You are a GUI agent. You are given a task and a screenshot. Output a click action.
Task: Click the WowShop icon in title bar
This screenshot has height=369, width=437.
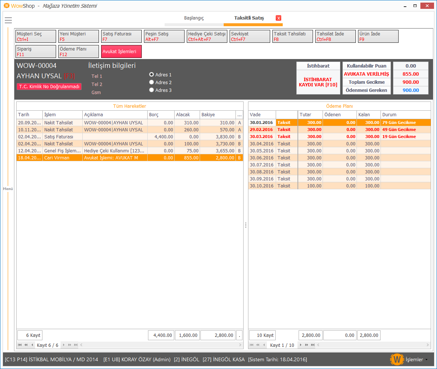click(x=6, y=6)
